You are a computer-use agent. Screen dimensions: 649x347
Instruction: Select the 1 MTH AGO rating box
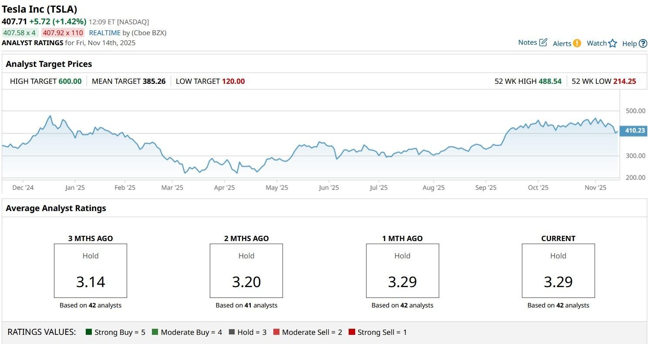[402, 271]
